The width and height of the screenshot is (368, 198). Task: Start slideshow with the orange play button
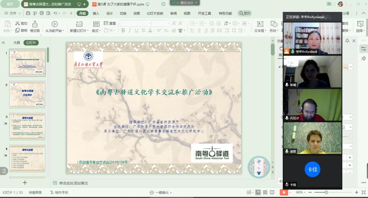[x=283, y=192]
